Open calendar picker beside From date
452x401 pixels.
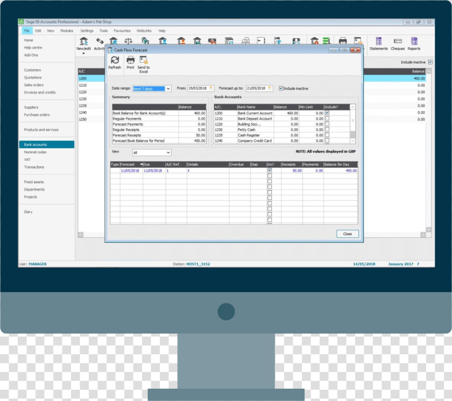pos(211,89)
